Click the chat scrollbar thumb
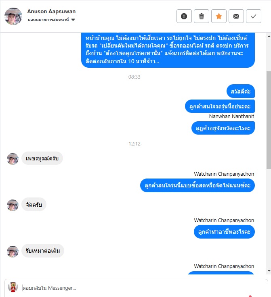The width and height of the screenshot is (271, 297). (269, 120)
